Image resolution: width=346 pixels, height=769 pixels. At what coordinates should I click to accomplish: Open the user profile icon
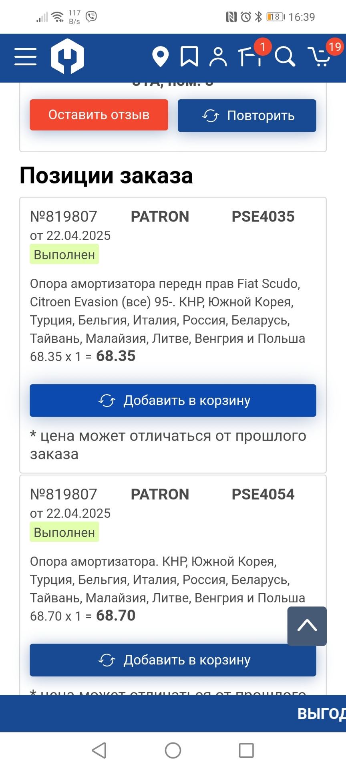218,57
